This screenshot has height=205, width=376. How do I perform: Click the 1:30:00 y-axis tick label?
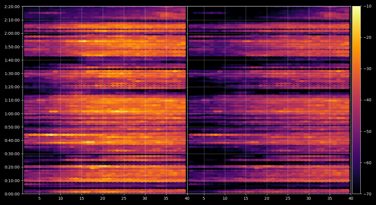(x=12, y=74)
